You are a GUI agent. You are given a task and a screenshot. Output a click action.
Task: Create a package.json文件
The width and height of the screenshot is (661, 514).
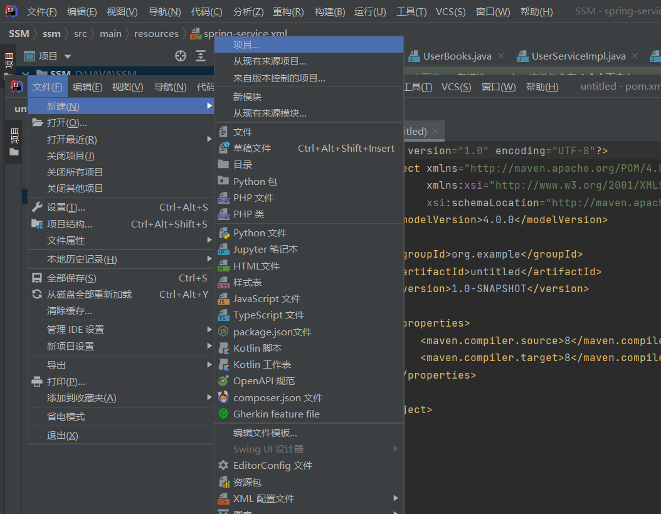pyautogui.click(x=309, y=332)
